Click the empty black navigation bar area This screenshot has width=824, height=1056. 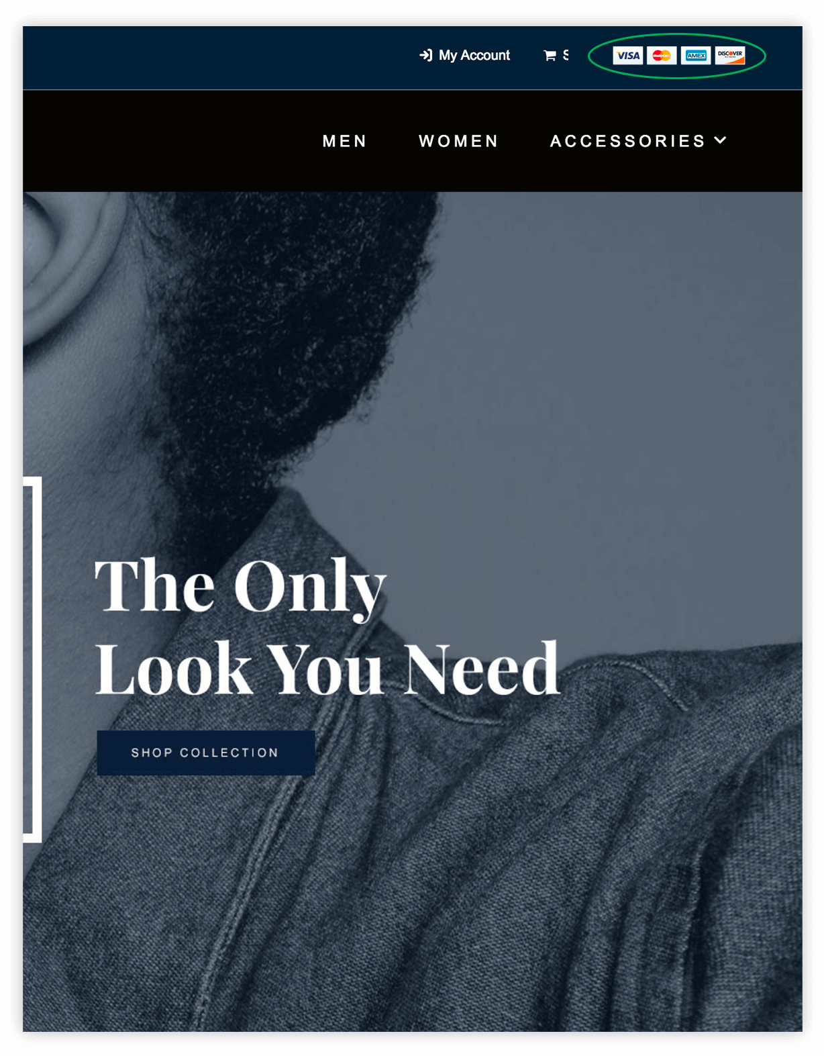(x=168, y=141)
